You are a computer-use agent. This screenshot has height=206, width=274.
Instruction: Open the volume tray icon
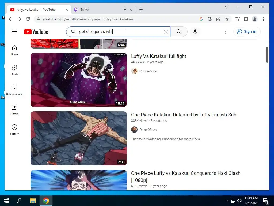(239, 201)
